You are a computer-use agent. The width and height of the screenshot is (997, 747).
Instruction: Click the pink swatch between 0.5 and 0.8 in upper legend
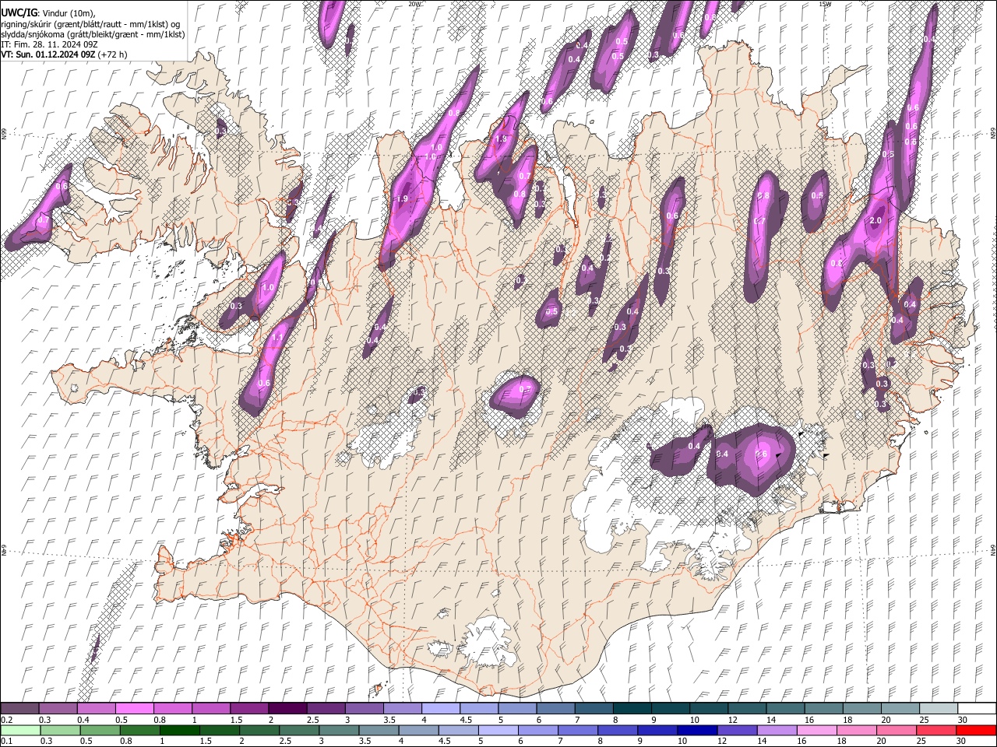(135, 708)
